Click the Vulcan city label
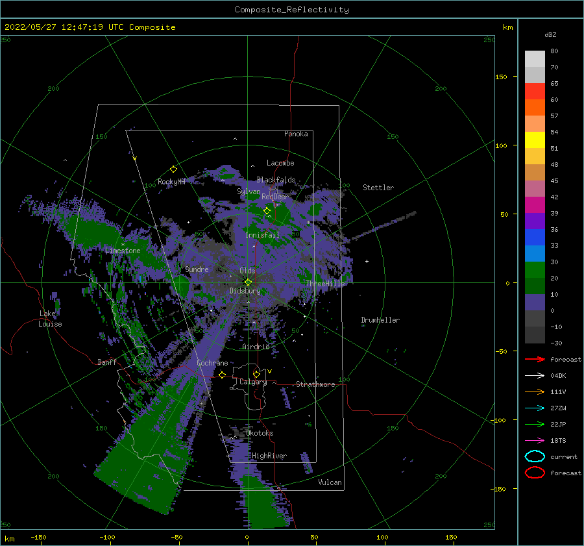Image resolution: width=584 pixels, height=546 pixels. coord(330,482)
